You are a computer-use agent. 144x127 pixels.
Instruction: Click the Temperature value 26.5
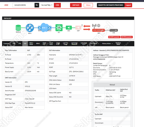coord(29,63)
